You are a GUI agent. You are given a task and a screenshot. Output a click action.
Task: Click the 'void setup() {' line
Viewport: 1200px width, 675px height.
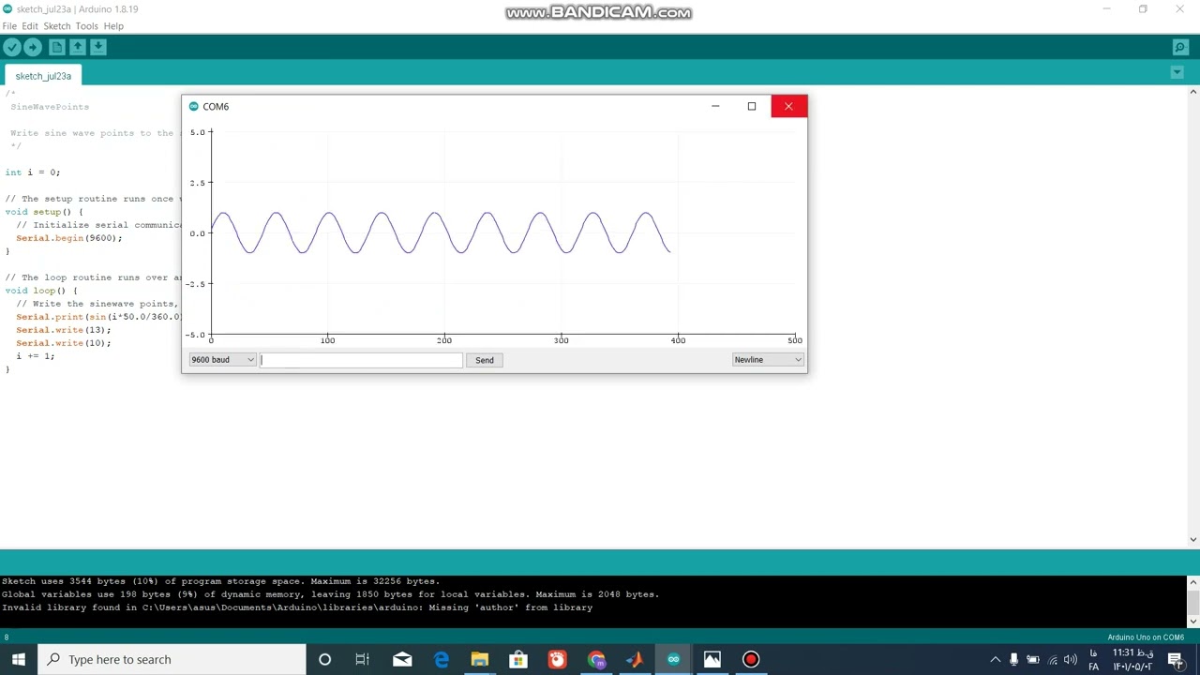click(x=44, y=212)
